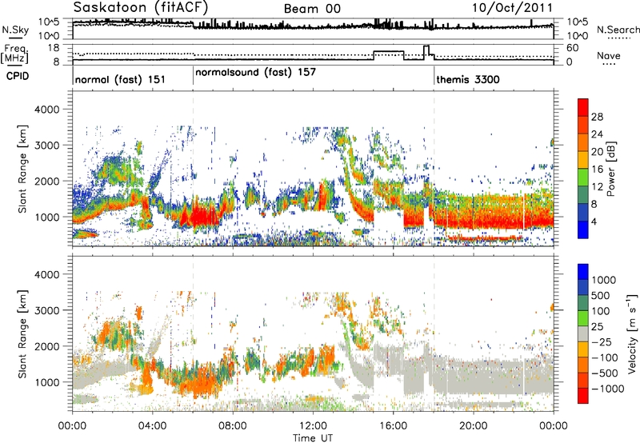Click the 18 frequency axis tick

click(54, 48)
